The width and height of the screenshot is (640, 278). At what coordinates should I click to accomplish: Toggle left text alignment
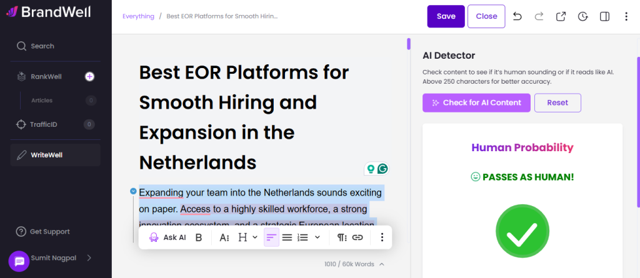(271, 237)
